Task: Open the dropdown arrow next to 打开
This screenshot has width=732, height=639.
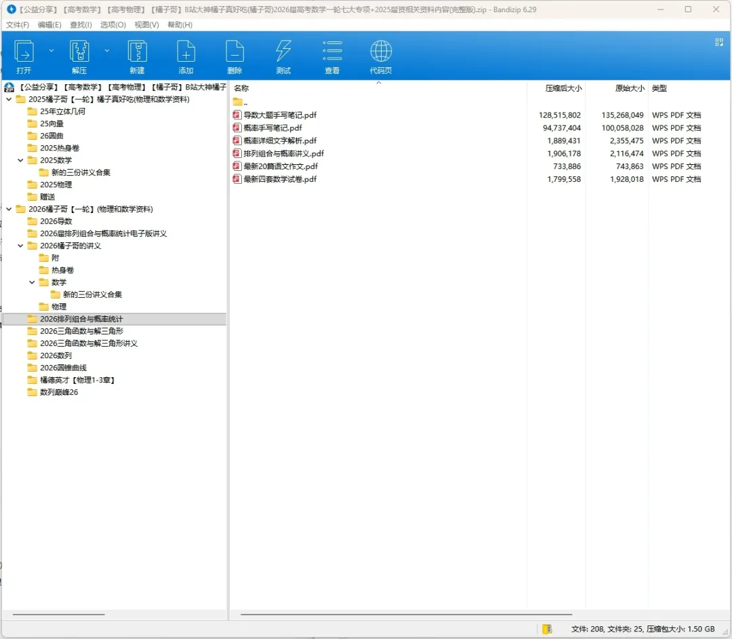Action: [52, 50]
